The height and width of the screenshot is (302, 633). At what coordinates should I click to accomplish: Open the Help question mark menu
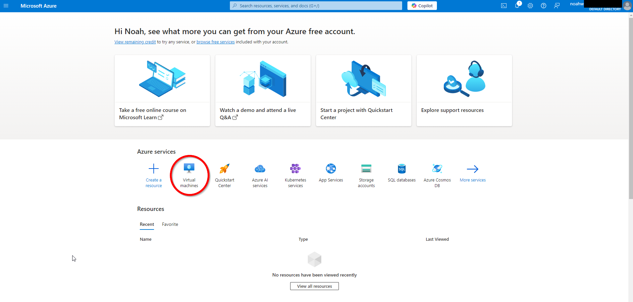coord(544,6)
